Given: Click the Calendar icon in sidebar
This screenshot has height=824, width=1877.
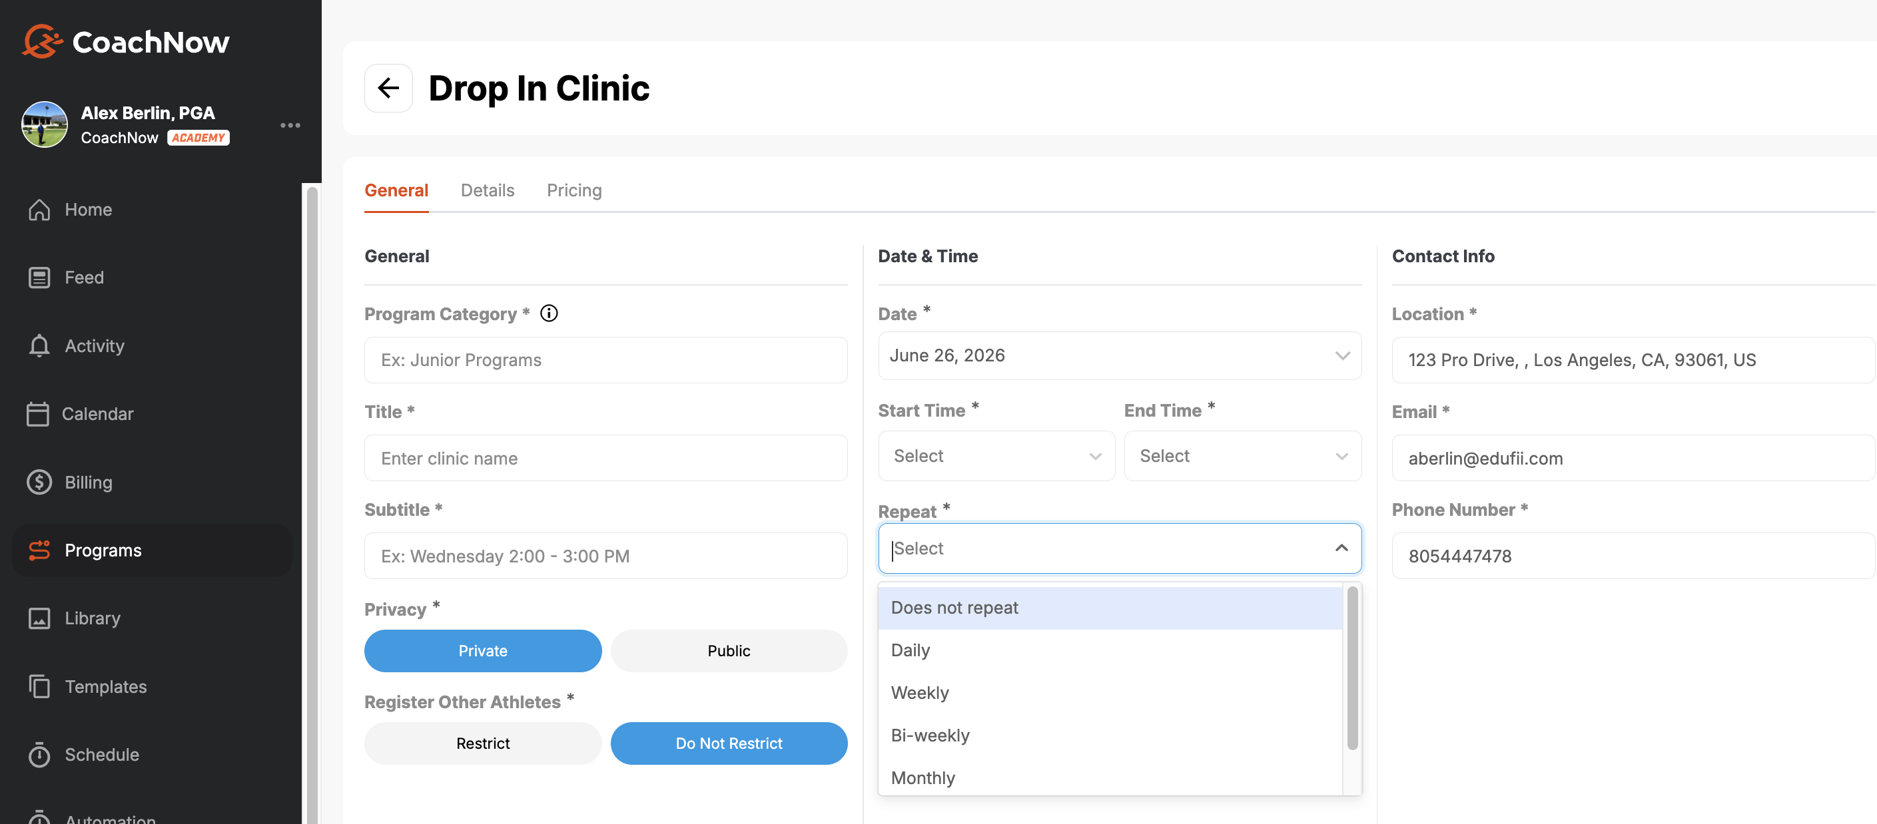Looking at the screenshot, I should tap(38, 413).
